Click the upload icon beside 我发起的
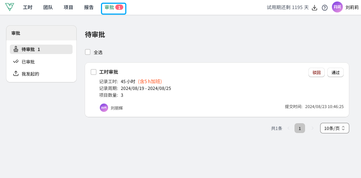 (15, 74)
